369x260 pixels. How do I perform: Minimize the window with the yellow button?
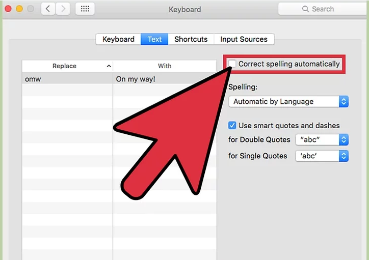tap(19, 9)
